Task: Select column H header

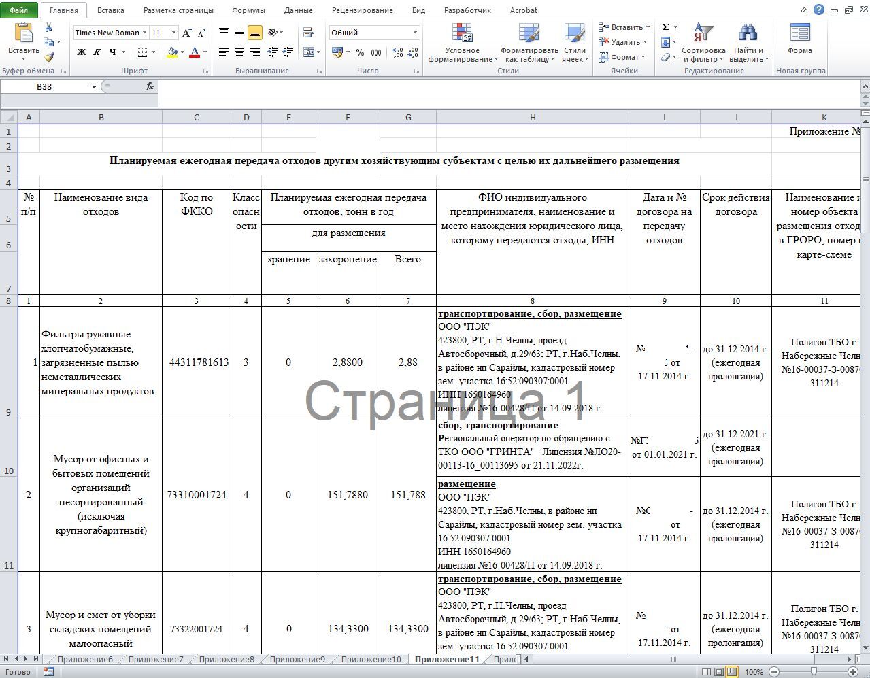Action: [x=532, y=117]
